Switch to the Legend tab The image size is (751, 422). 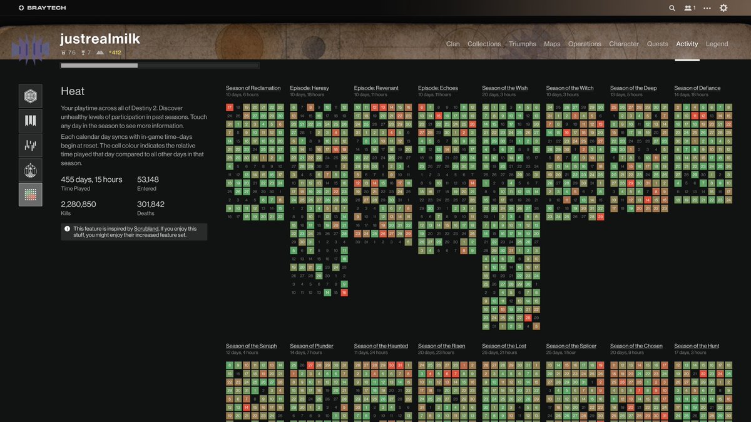(x=717, y=44)
